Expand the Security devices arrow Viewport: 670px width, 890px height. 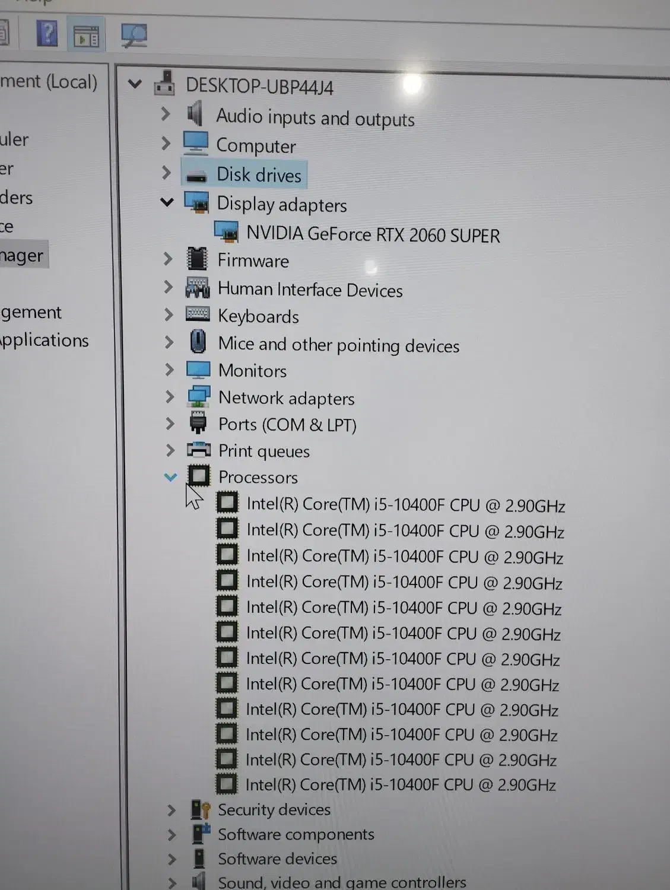172,810
